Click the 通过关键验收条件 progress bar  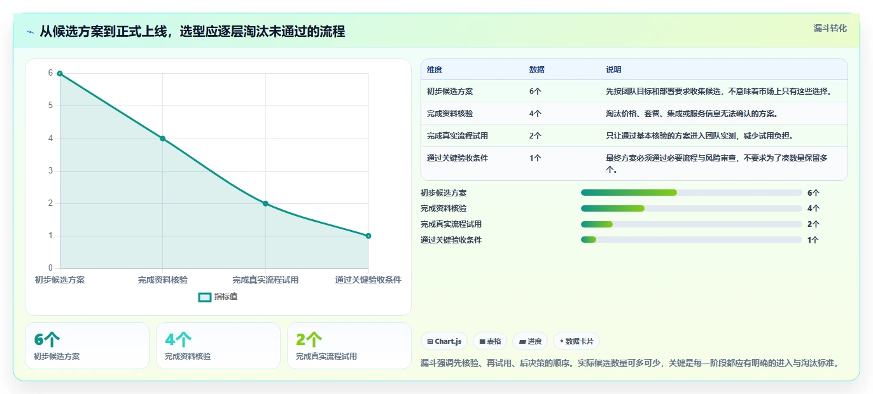(x=691, y=240)
